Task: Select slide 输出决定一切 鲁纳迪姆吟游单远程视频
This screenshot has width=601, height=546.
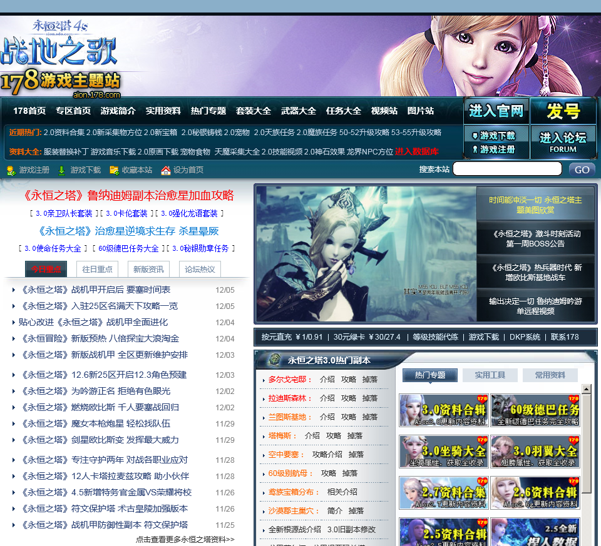Action: point(535,306)
